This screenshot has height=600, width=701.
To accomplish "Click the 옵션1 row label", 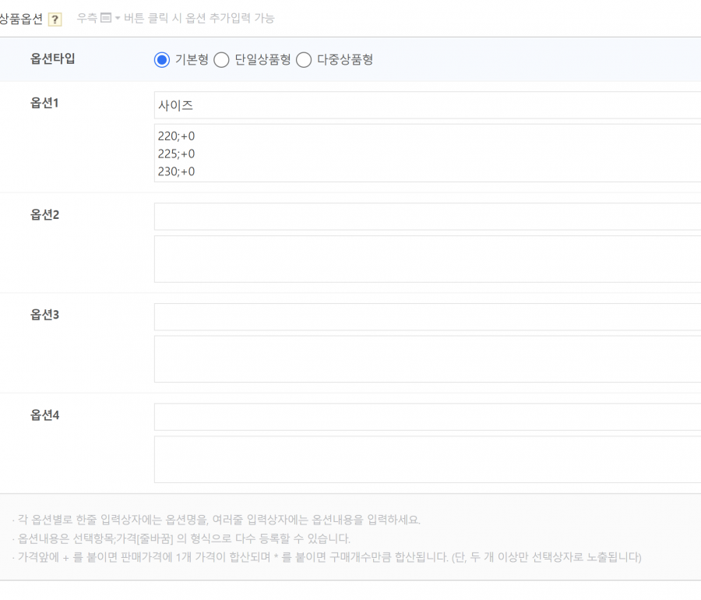I will pyautogui.click(x=45, y=103).
